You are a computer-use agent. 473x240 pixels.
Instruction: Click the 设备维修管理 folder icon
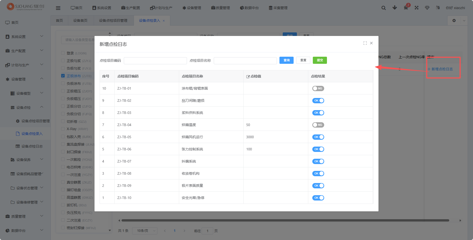[x=13, y=202]
